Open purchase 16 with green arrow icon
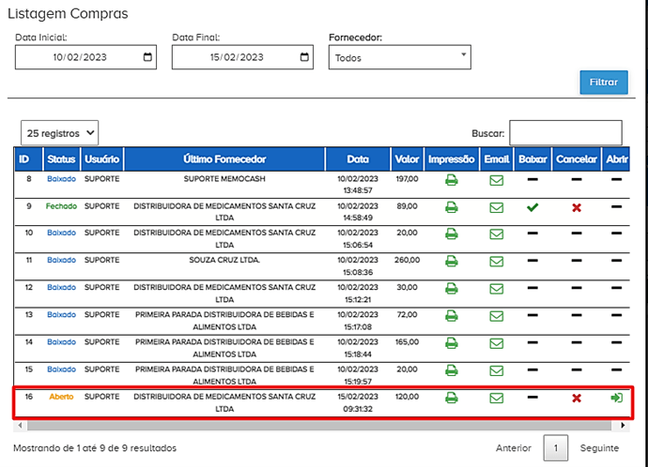The height and width of the screenshot is (467, 648). click(616, 399)
